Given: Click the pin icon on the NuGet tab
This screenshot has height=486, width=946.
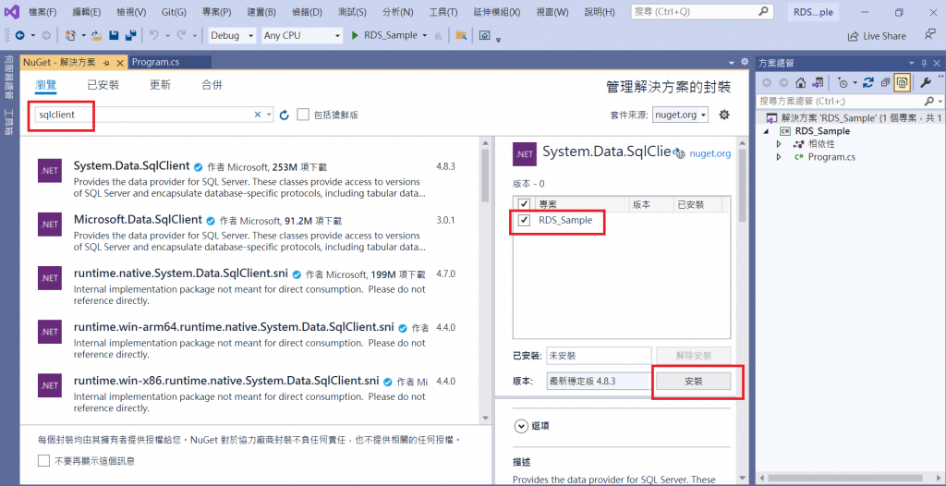Looking at the screenshot, I should (106, 62).
